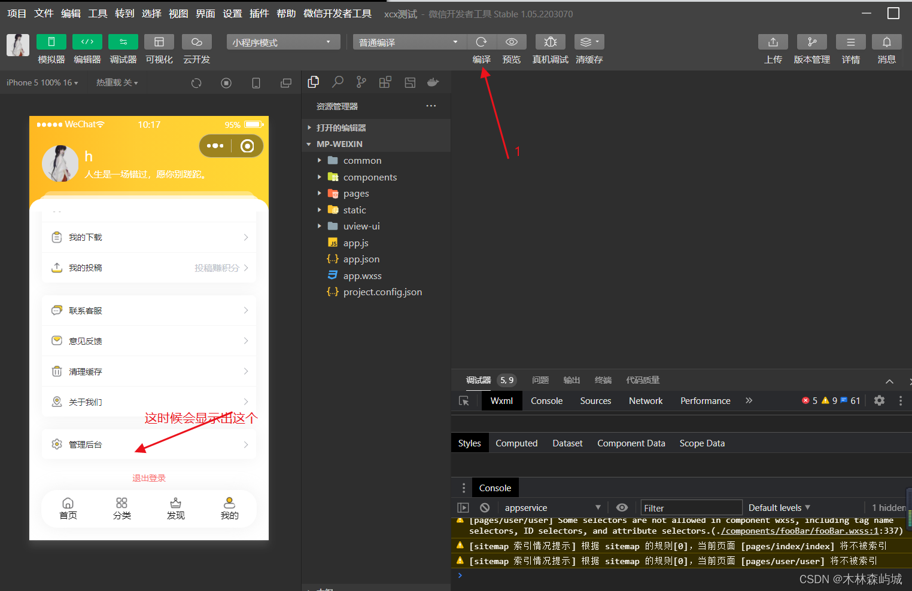Click the Compile (编译) refresh icon

point(481,42)
